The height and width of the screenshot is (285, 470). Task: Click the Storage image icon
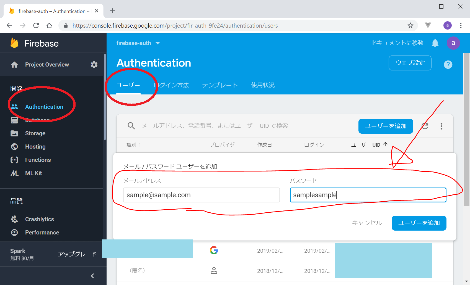coord(14,133)
